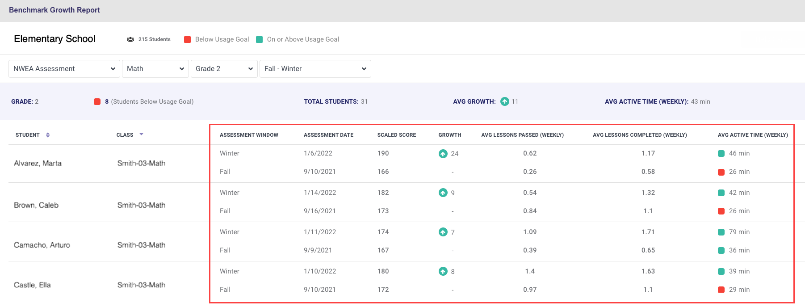Sort the table by Student column arrows
805x307 pixels.
[x=48, y=135]
